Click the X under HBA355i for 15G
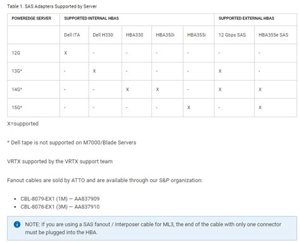The width and height of the screenshot is (300, 243). (x=189, y=108)
